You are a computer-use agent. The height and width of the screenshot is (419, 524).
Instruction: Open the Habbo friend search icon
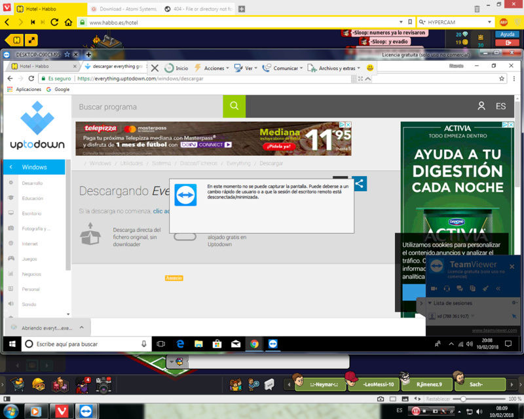tap(253, 384)
